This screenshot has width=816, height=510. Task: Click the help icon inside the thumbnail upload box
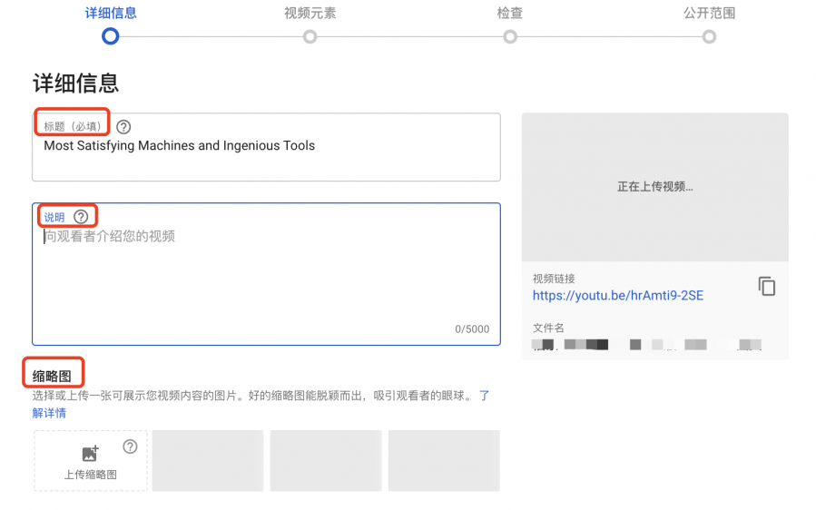click(x=130, y=446)
